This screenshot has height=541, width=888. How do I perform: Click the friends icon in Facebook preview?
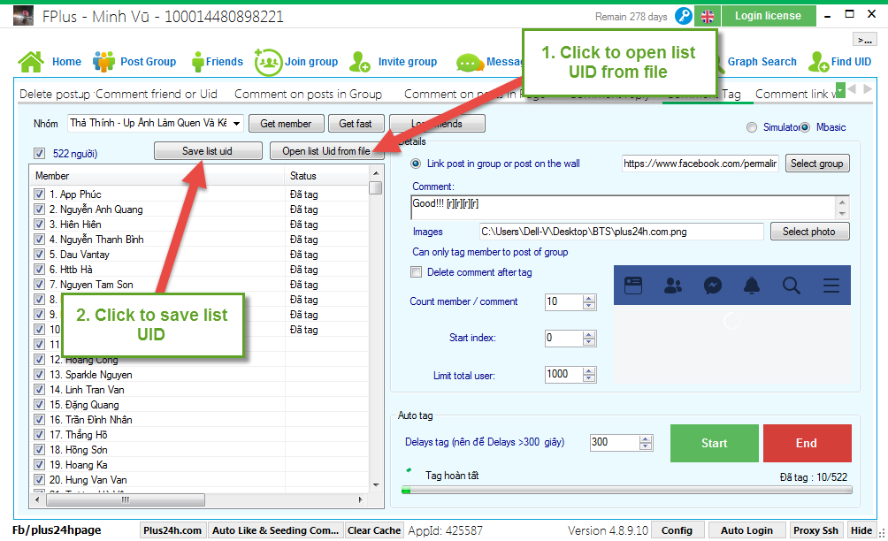[x=673, y=286]
